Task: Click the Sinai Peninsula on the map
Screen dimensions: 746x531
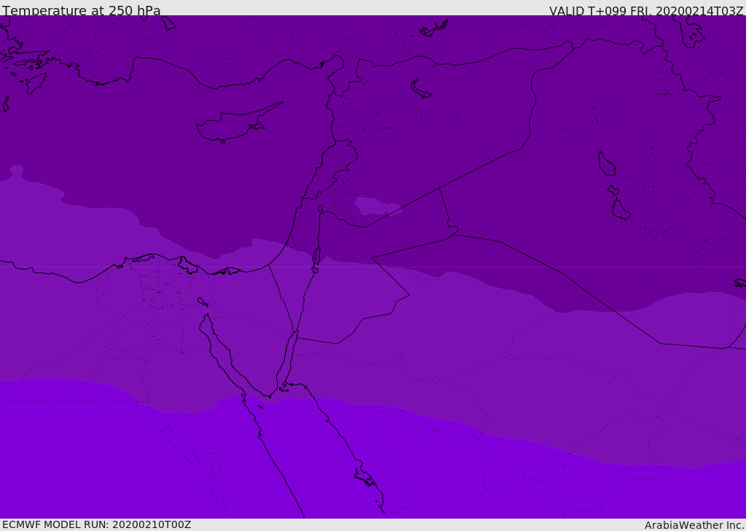Action: click(x=259, y=333)
